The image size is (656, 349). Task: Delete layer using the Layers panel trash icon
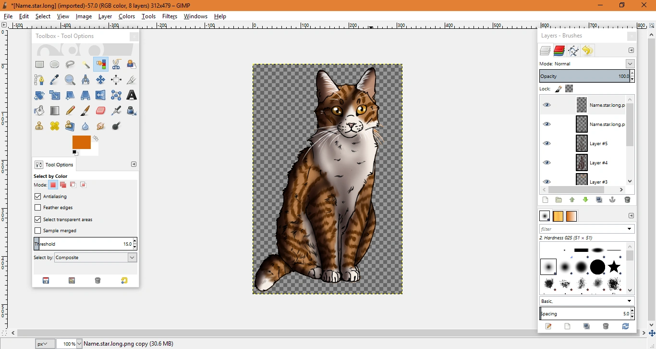tap(627, 200)
